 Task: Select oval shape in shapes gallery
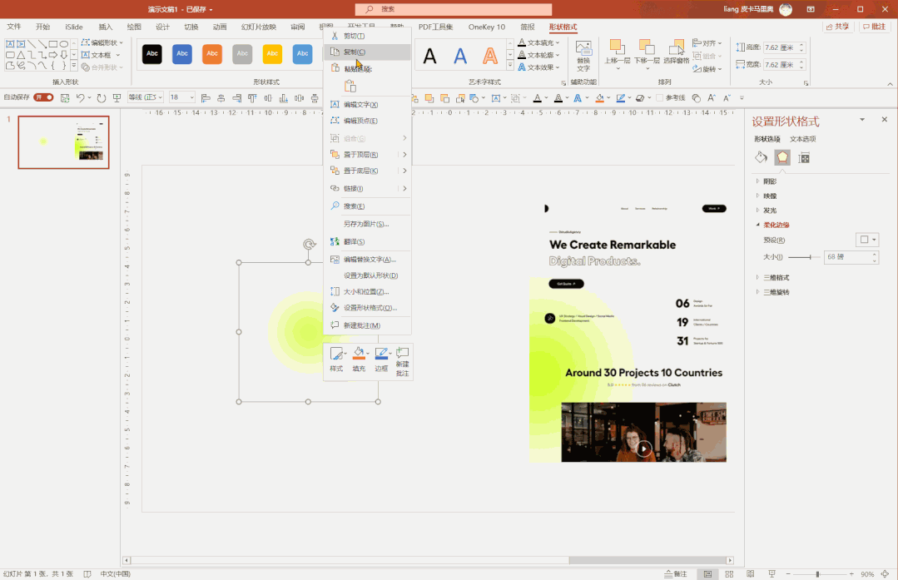[x=63, y=44]
